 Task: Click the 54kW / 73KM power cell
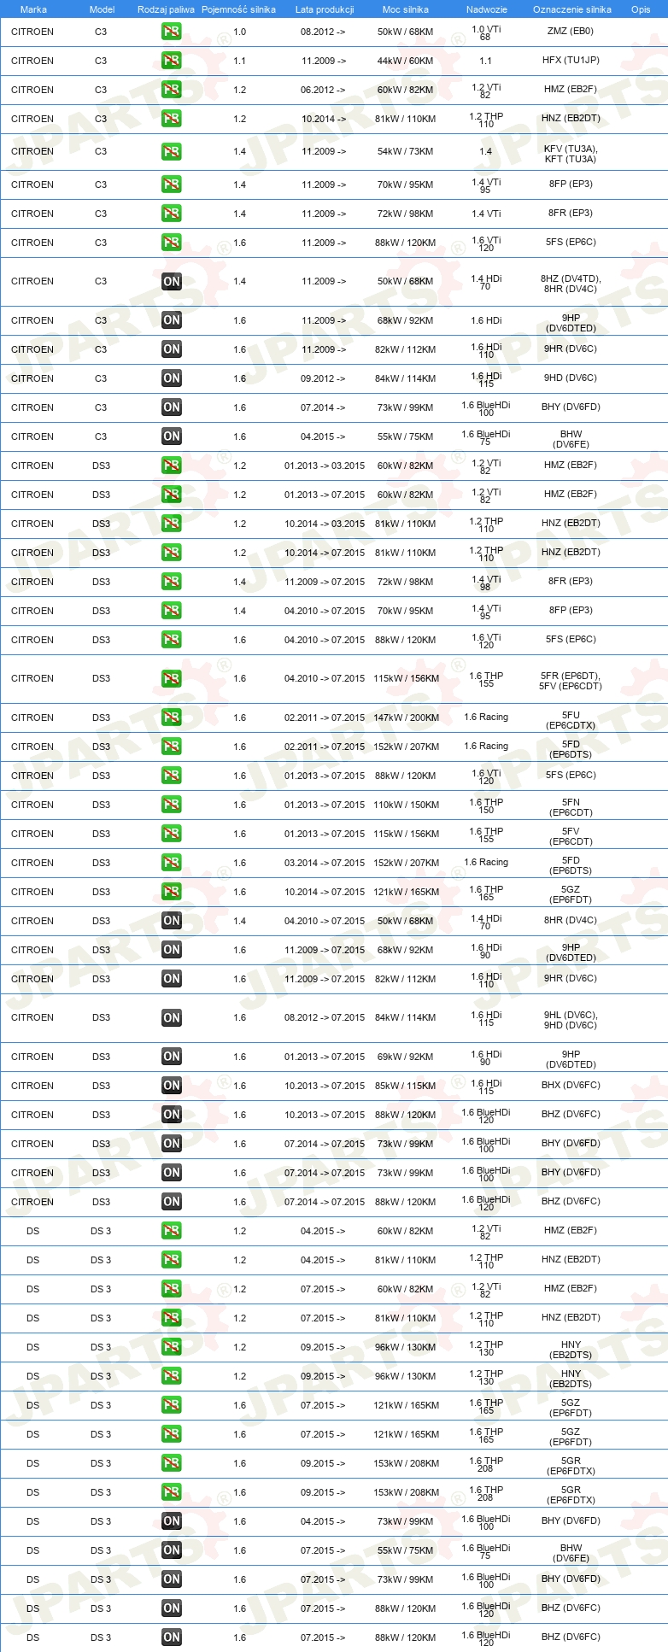tap(406, 151)
